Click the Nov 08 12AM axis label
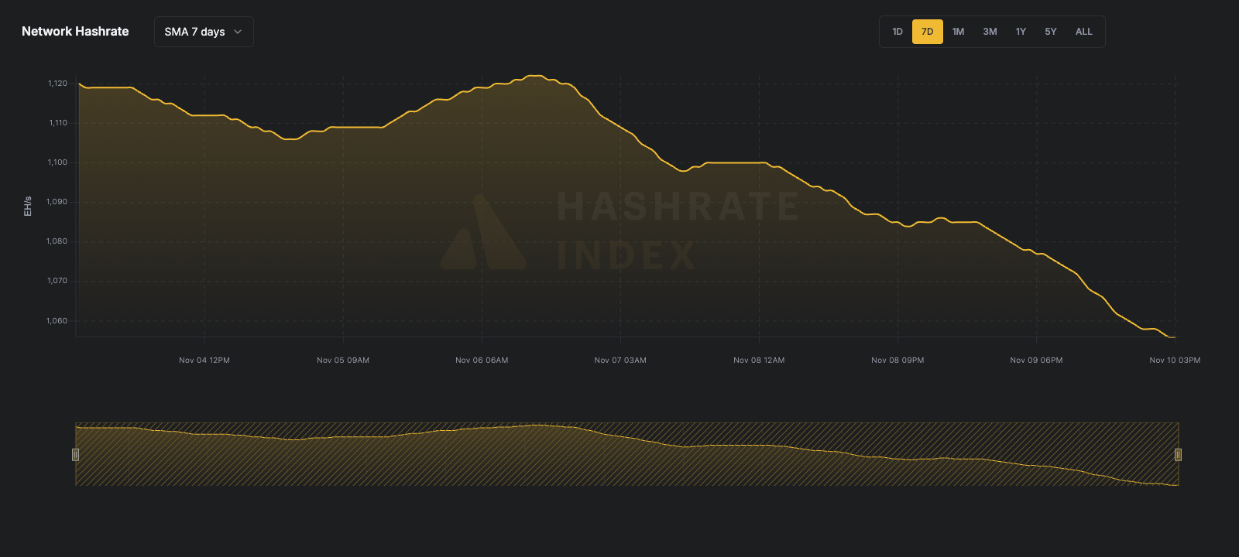The width and height of the screenshot is (1239, 557). (759, 361)
